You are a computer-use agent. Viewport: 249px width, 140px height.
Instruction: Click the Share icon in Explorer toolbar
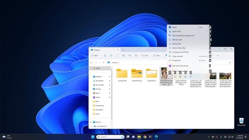click(x=130, y=56)
